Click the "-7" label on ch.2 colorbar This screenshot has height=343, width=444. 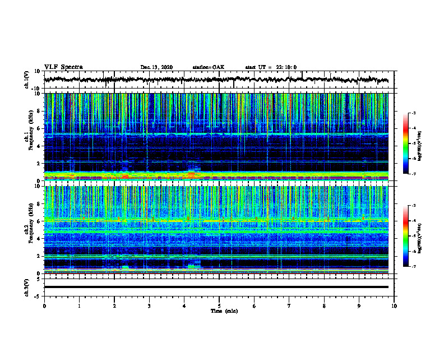pyautogui.click(x=414, y=266)
